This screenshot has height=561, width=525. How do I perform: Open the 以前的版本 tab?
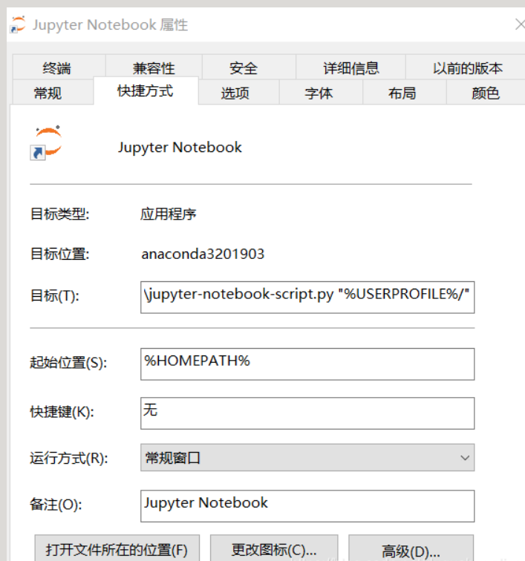[467, 68]
